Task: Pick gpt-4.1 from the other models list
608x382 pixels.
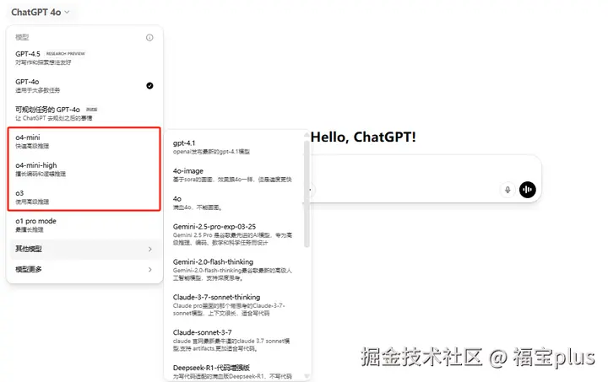Action: click(x=234, y=147)
